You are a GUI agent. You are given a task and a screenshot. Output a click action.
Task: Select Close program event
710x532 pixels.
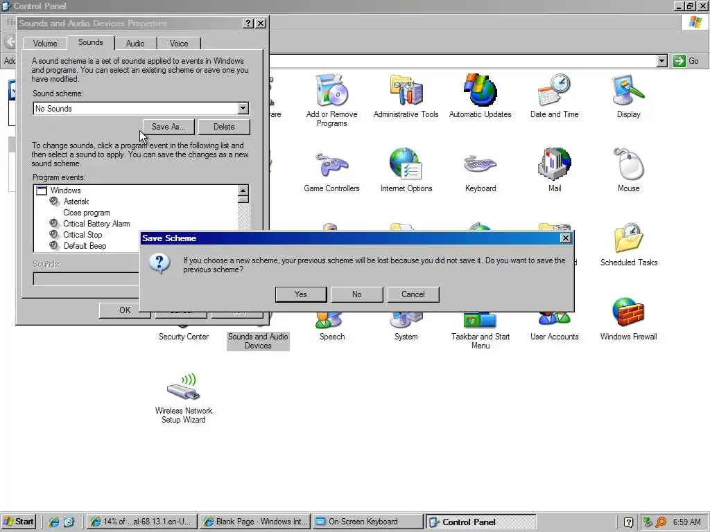point(87,213)
